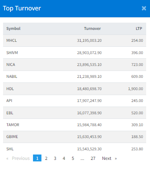Select the MHCL symbol row

pos(74,41)
